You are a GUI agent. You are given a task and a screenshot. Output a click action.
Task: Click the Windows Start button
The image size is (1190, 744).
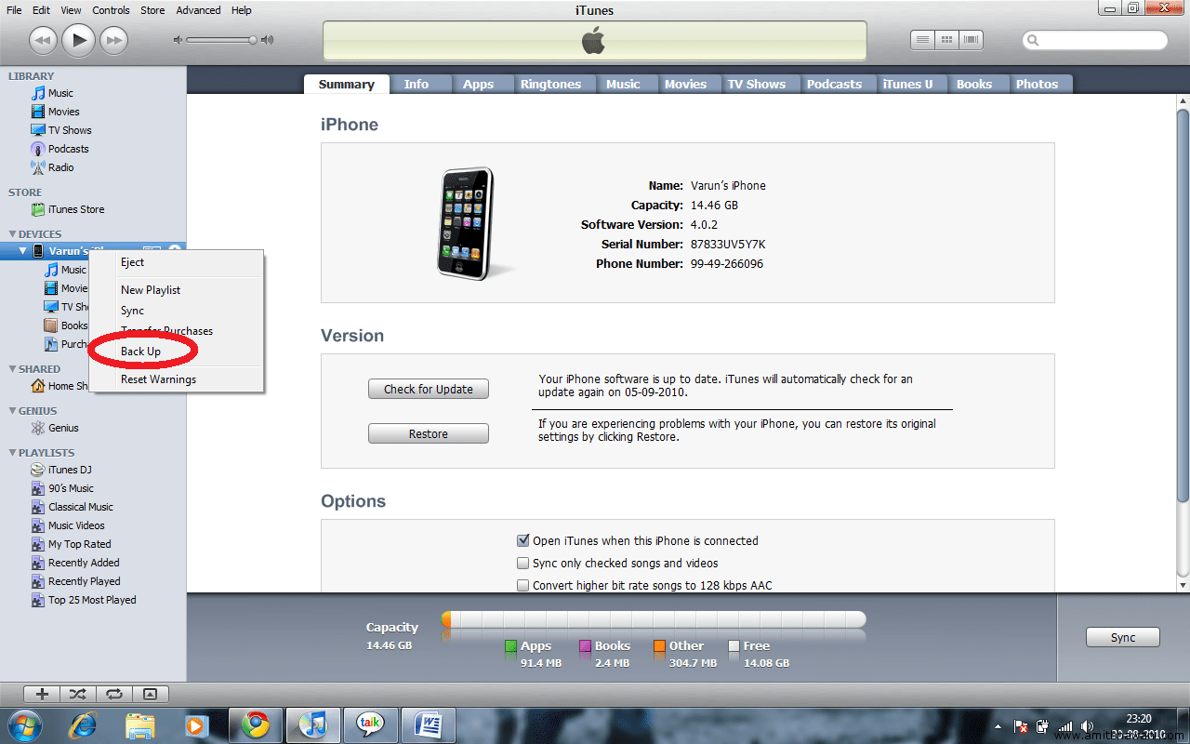23,724
